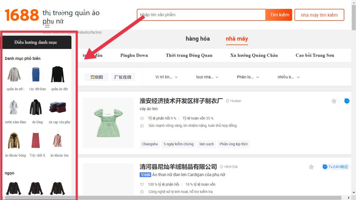This screenshot has width=356, height=200.
Task: Expand the nhiều b... dropdown
Action: [288, 77]
